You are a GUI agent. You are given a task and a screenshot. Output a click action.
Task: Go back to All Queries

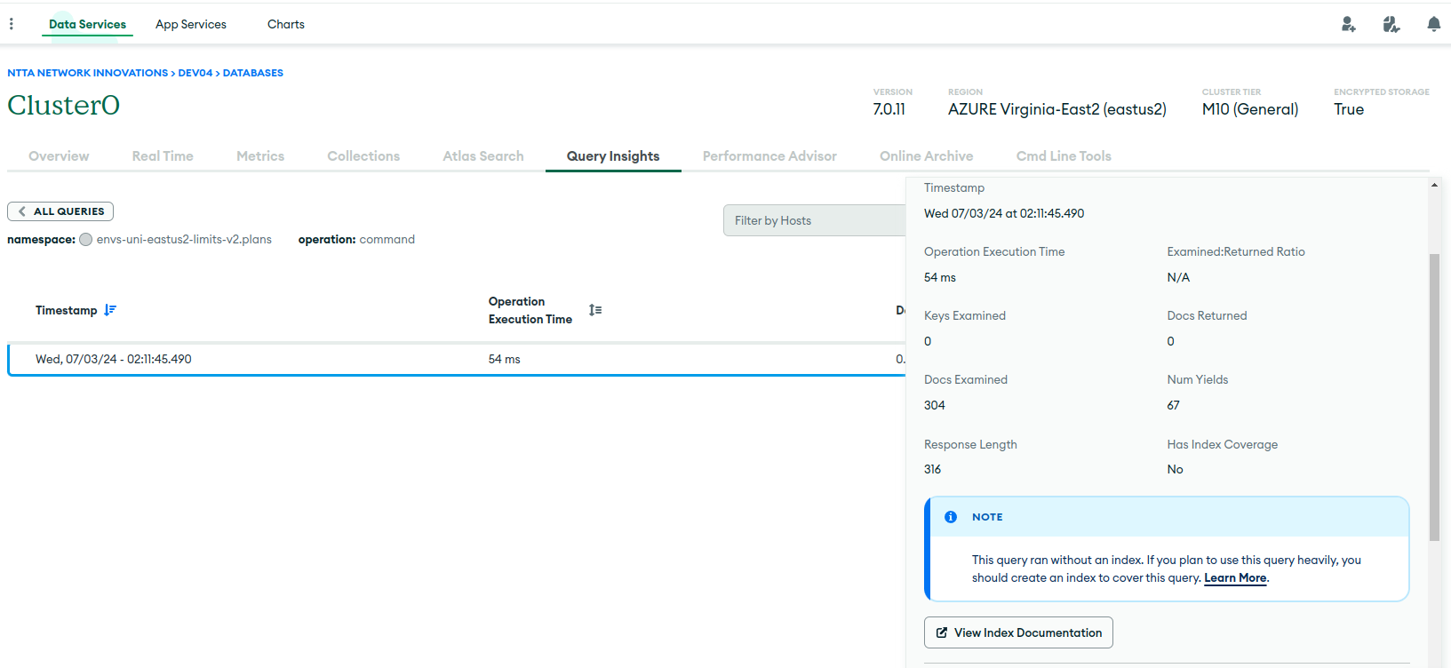tap(60, 211)
